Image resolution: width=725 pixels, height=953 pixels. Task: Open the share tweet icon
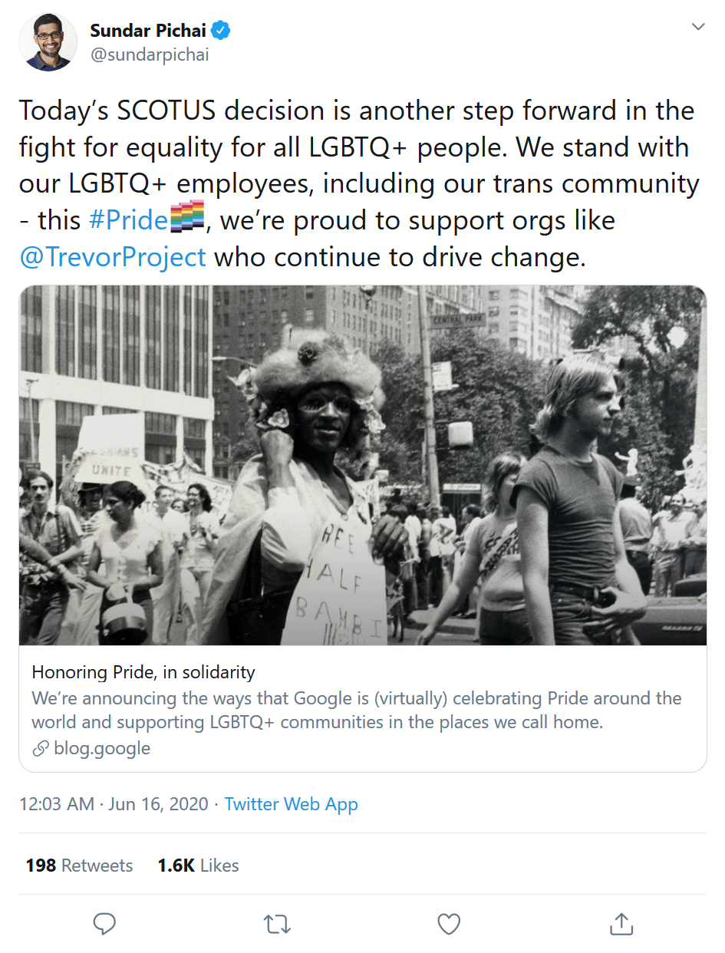point(621,924)
